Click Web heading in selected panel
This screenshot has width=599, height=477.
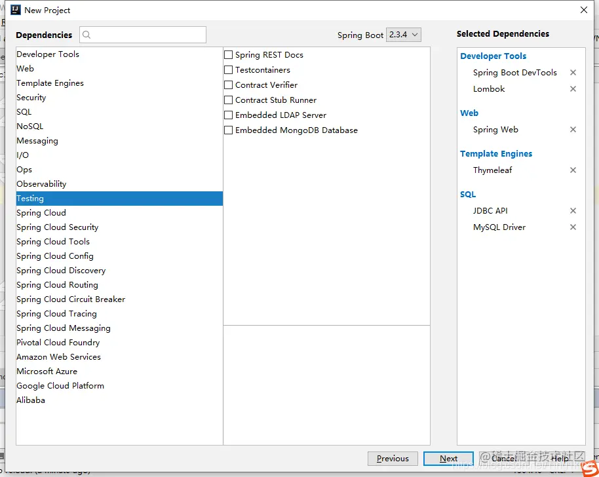point(469,113)
